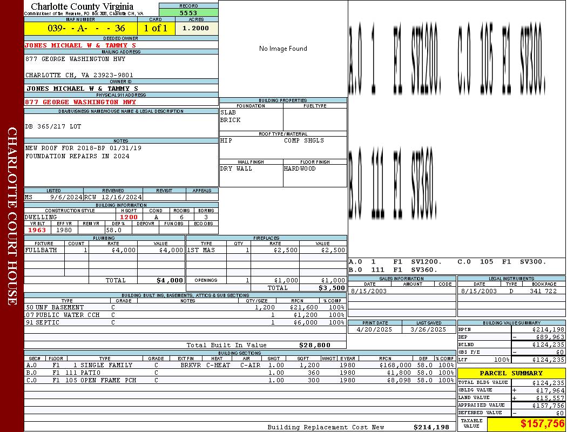Screen dimensions: 567x432
Task: Select depreciation percent 58.0 in building information
Action: point(114,230)
